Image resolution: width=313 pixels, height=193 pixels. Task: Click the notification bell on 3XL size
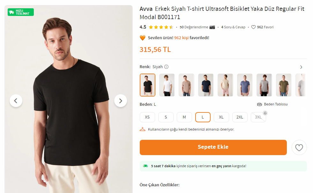(265, 113)
